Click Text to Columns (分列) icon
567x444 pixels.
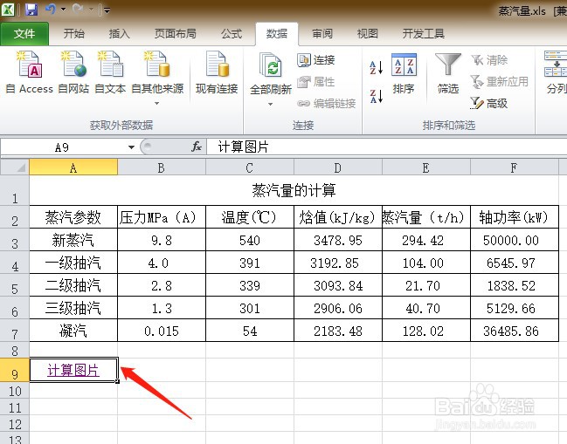[x=557, y=74]
